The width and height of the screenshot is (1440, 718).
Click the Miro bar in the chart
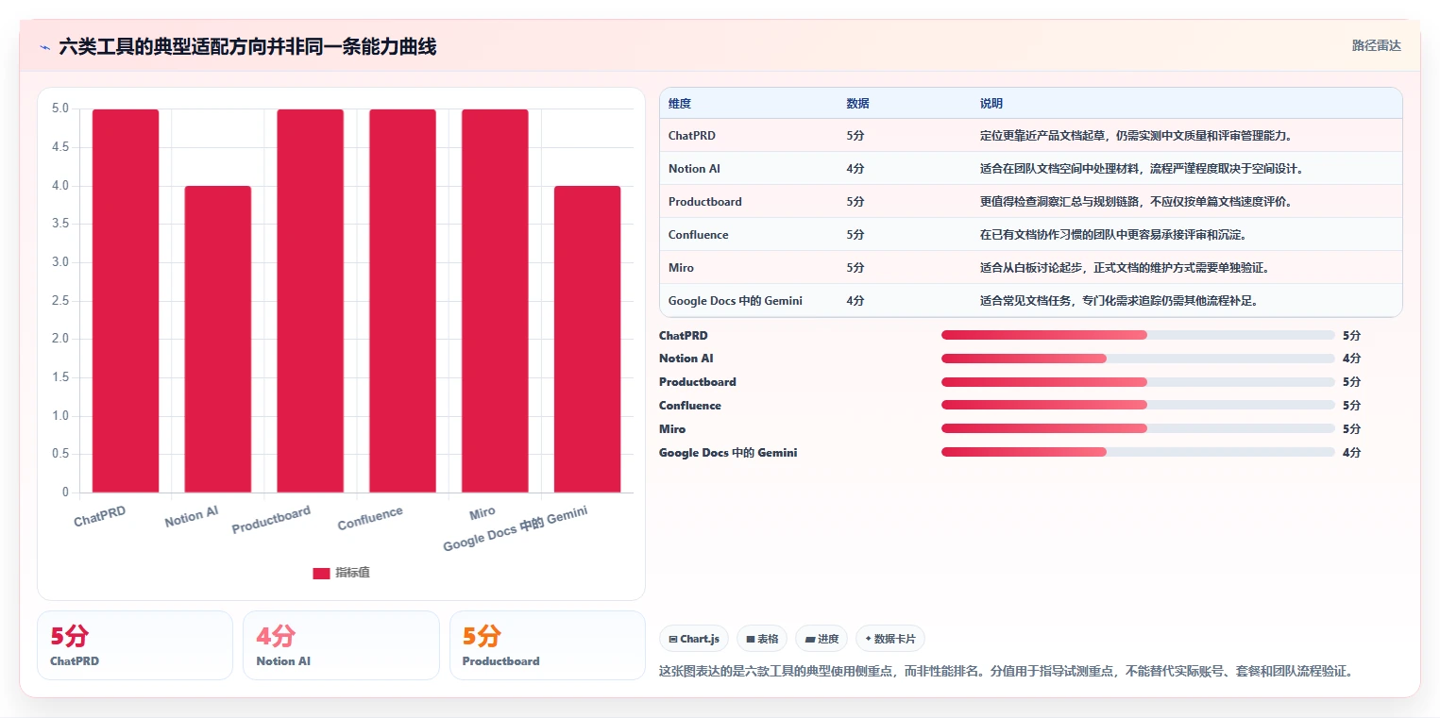point(495,301)
